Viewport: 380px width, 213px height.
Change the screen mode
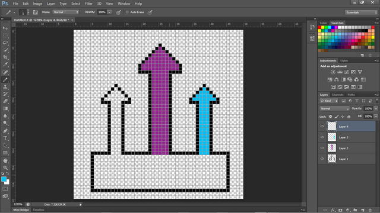(x=5, y=196)
